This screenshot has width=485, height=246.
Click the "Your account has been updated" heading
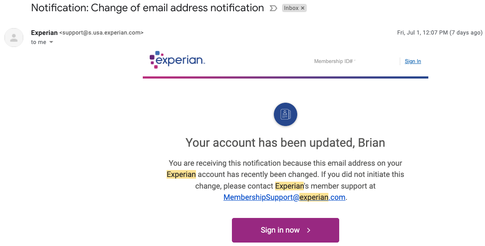pyautogui.click(x=285, y=142)
